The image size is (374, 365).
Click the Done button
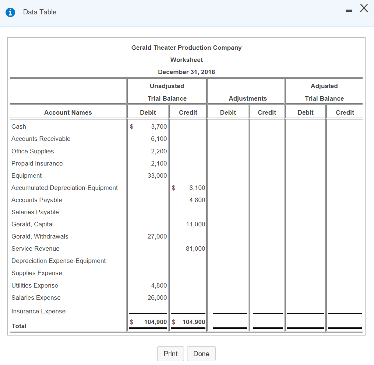[x=201, y=354]
